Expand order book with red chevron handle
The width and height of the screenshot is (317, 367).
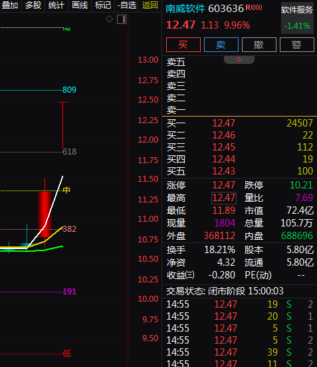[239, 60]
